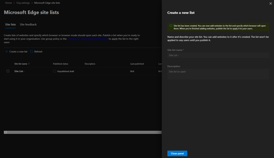Click the sort arrow beside Site list name

click(29, 64)
